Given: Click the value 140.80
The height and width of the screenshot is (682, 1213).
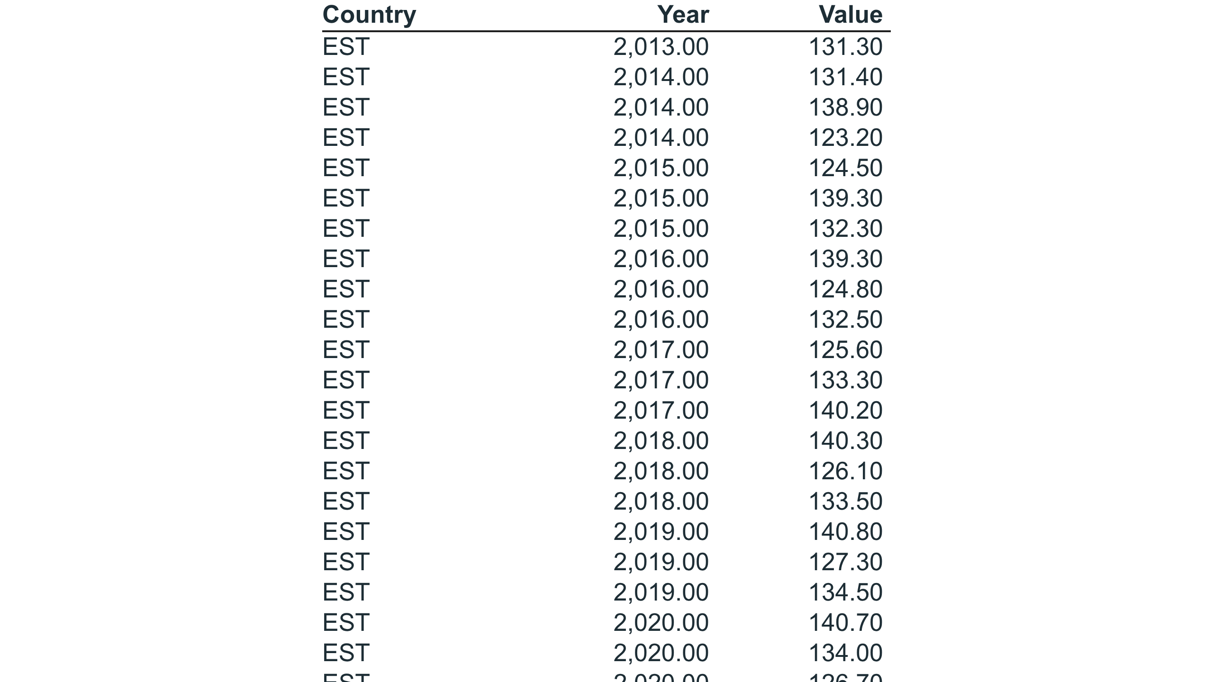Looking at the screenshot, I should coord(845,532).
